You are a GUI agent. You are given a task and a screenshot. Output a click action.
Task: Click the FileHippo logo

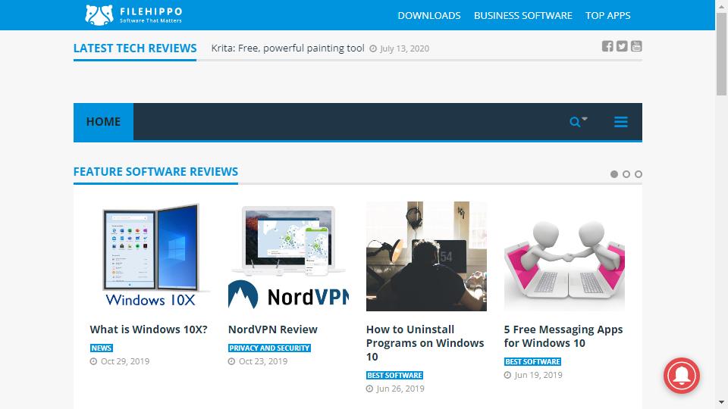133,15
